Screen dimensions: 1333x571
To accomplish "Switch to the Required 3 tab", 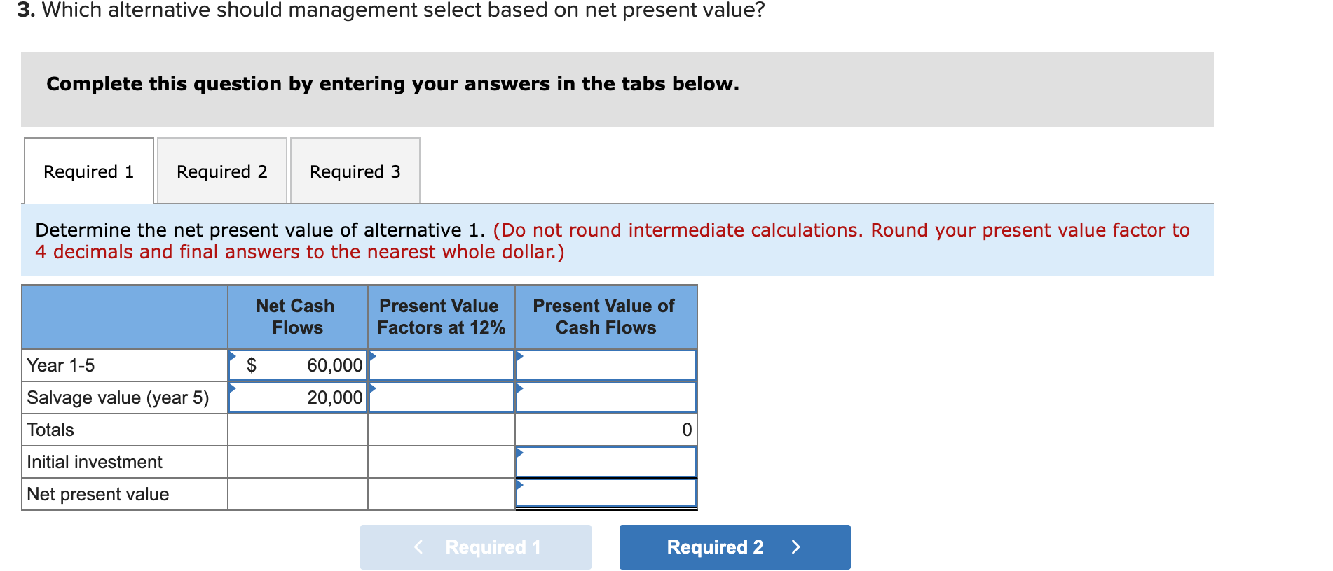I will coord(355,171).
